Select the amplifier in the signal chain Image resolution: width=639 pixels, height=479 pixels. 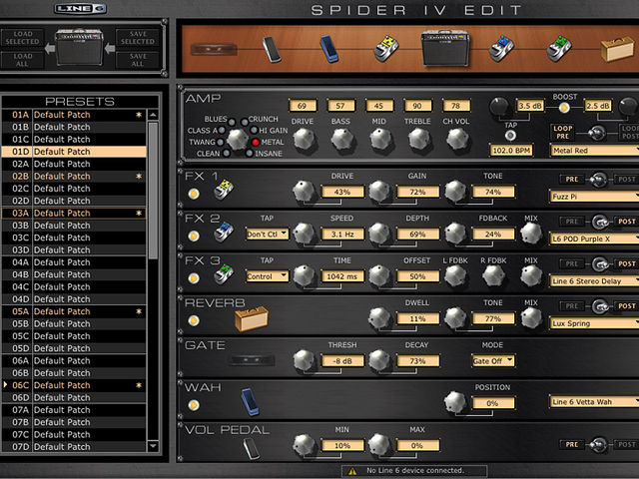445,49
